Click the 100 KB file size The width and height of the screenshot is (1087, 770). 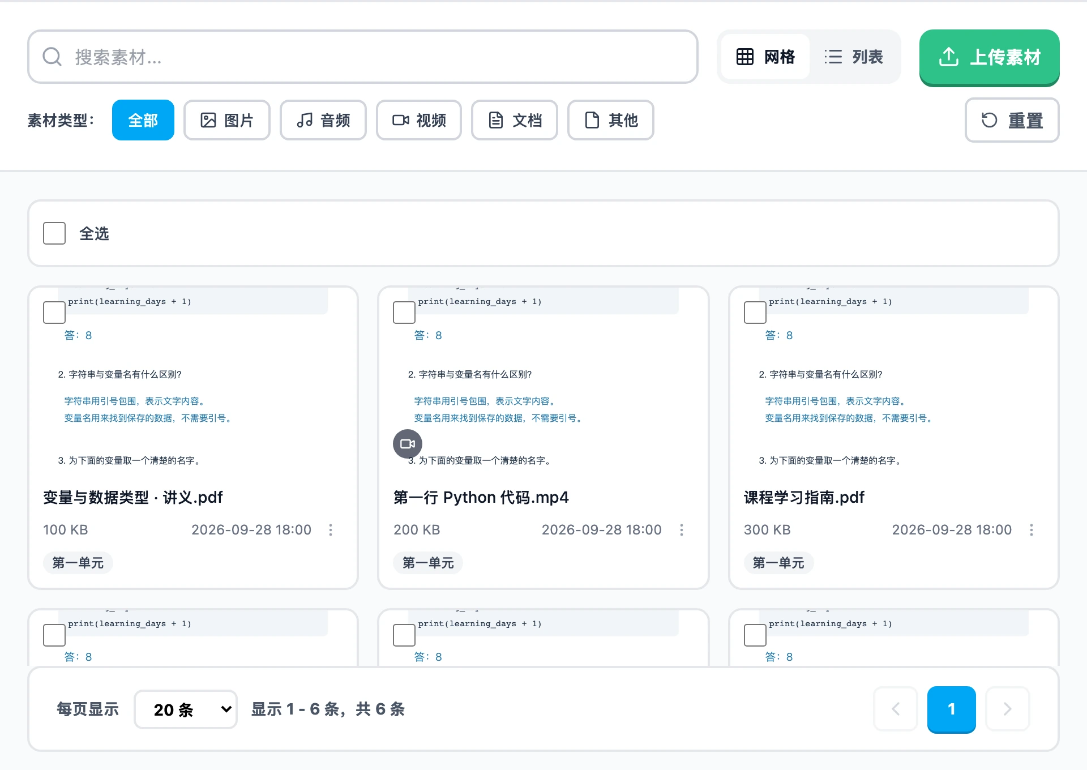[x=66, y=530]
